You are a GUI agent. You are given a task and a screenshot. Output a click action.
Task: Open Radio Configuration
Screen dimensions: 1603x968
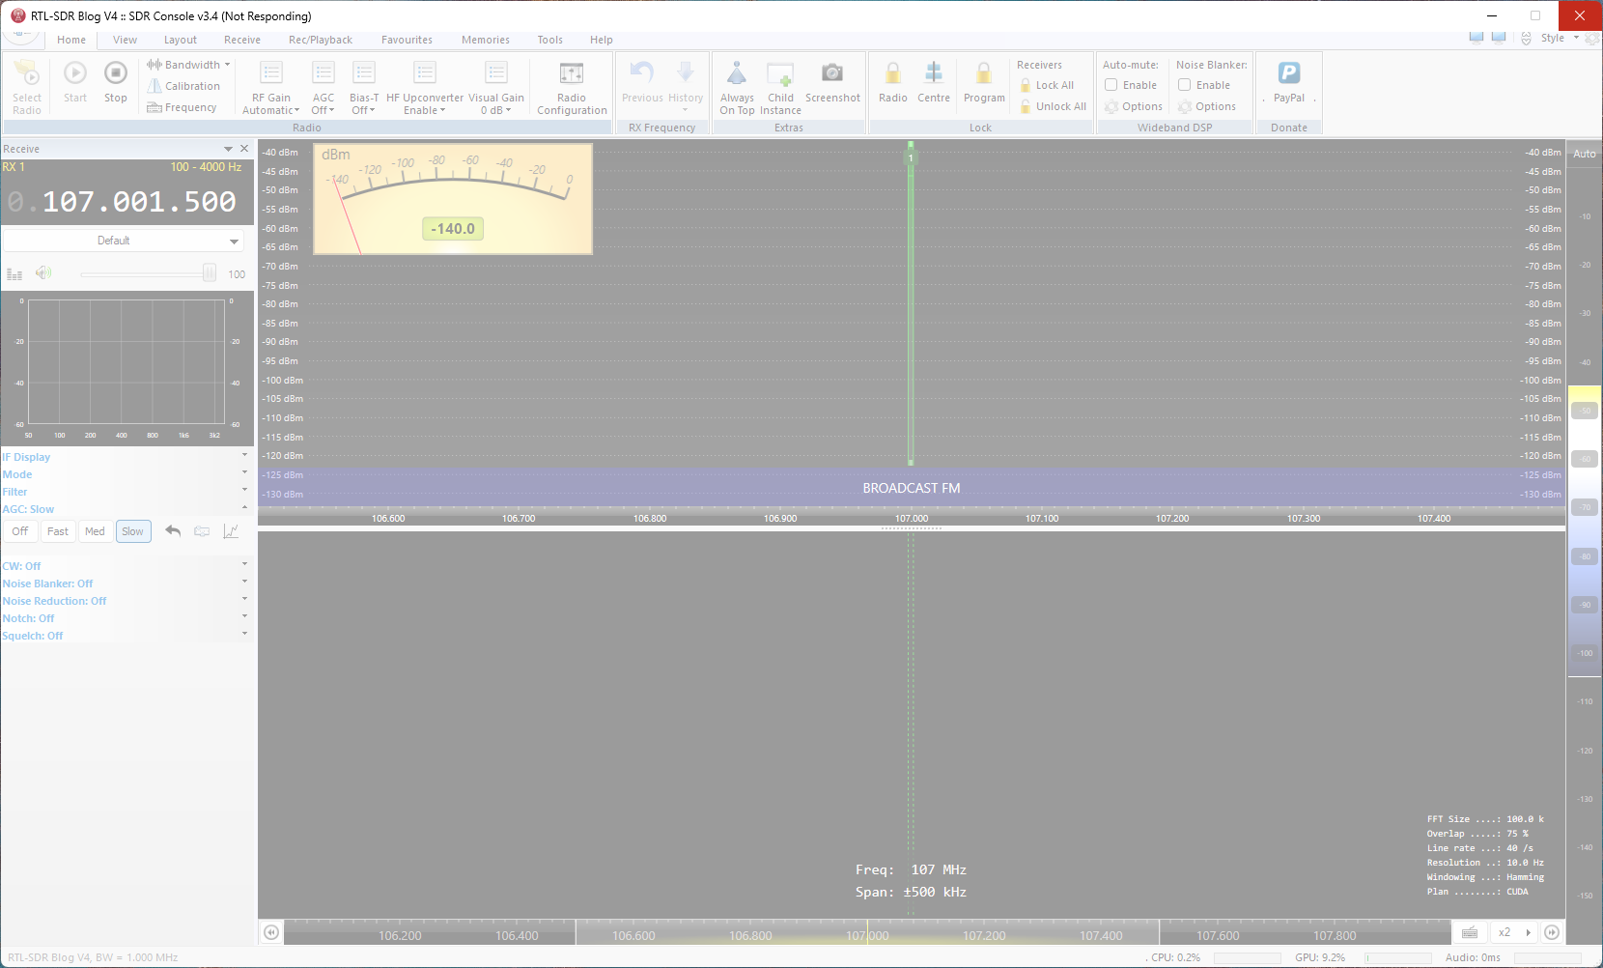click(572, 85)
